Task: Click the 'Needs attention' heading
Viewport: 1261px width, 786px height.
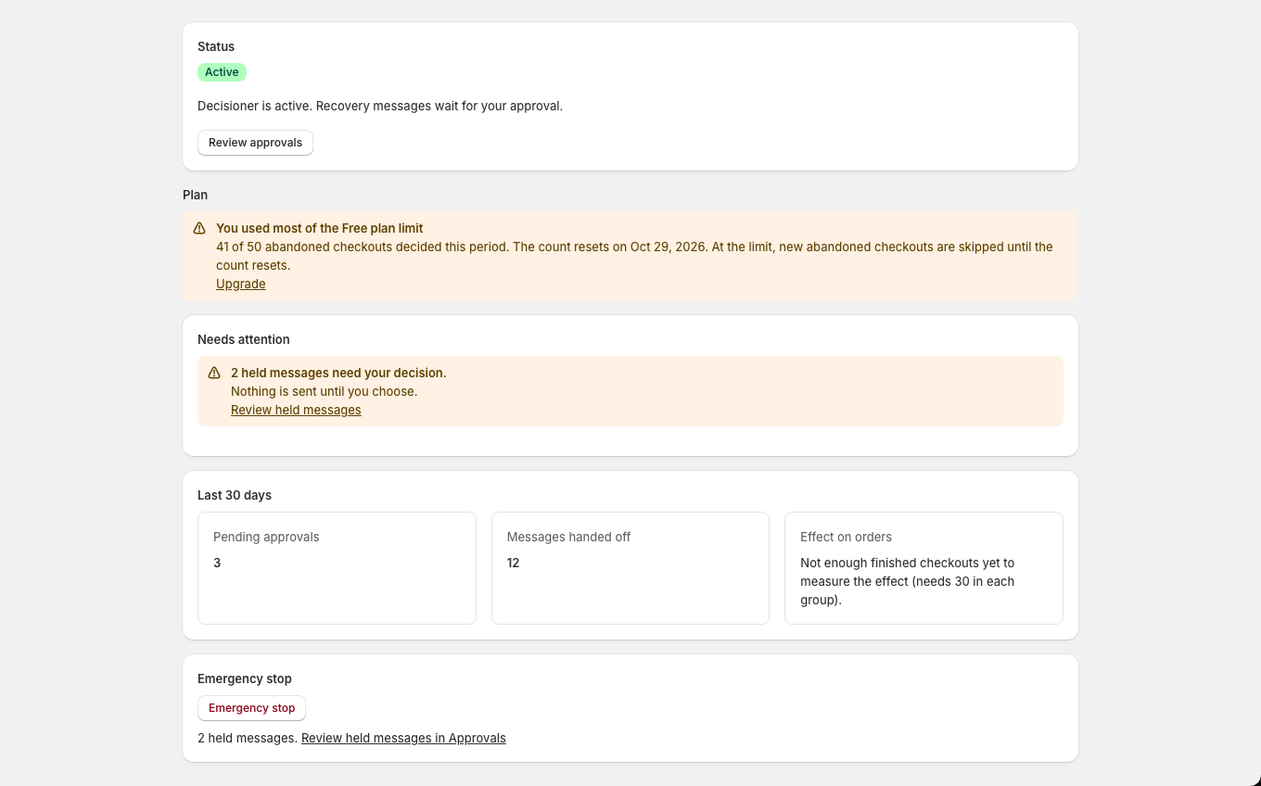Action: pyautogui.click(x=244, y=339)
